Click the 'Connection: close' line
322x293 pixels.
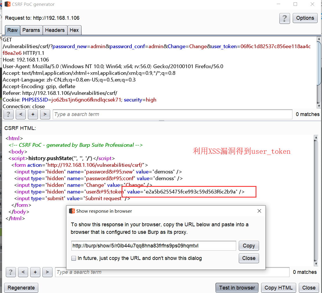(23, 106)
